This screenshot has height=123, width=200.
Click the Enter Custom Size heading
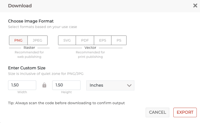click(x=27, y=68)
